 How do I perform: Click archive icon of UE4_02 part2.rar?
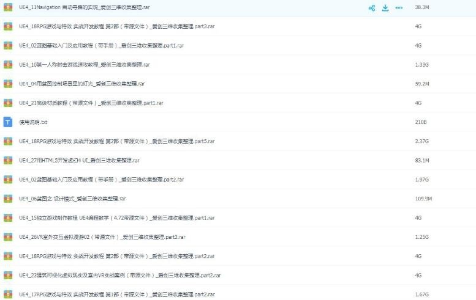point(8,180)
